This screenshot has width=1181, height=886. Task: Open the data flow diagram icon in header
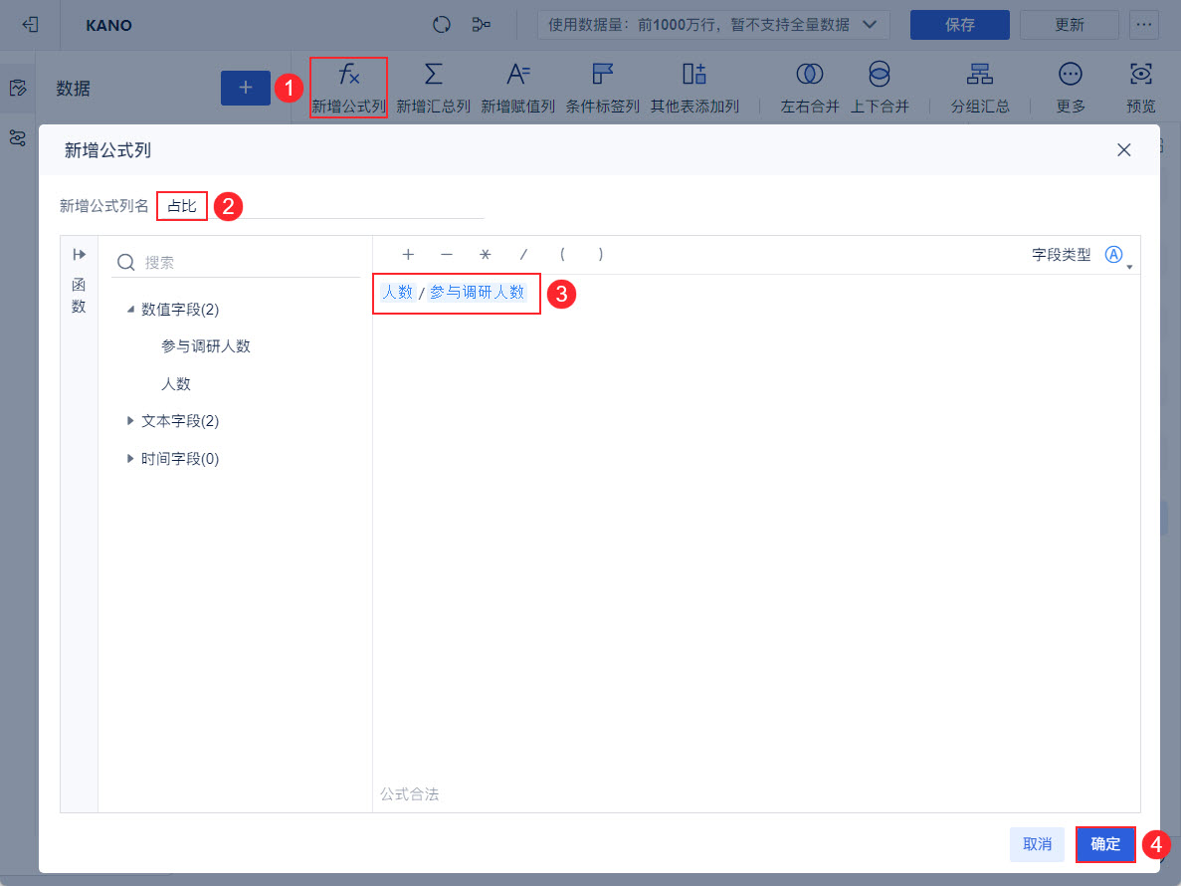(482, 25)
